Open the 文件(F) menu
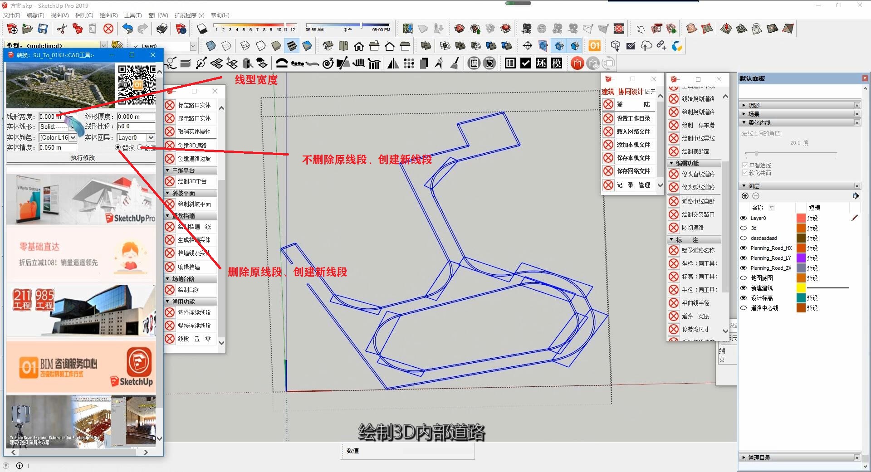Image resolution: width=871 pixels, height=472 pixels. pos(12,15)
